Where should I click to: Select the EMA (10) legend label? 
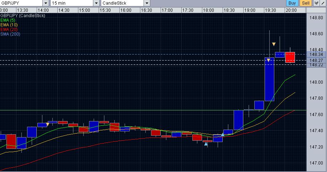click(x=9, y=25)
